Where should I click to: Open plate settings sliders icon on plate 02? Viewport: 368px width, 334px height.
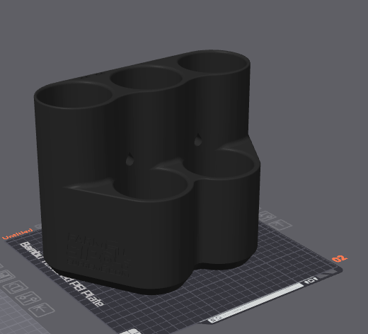268,216
